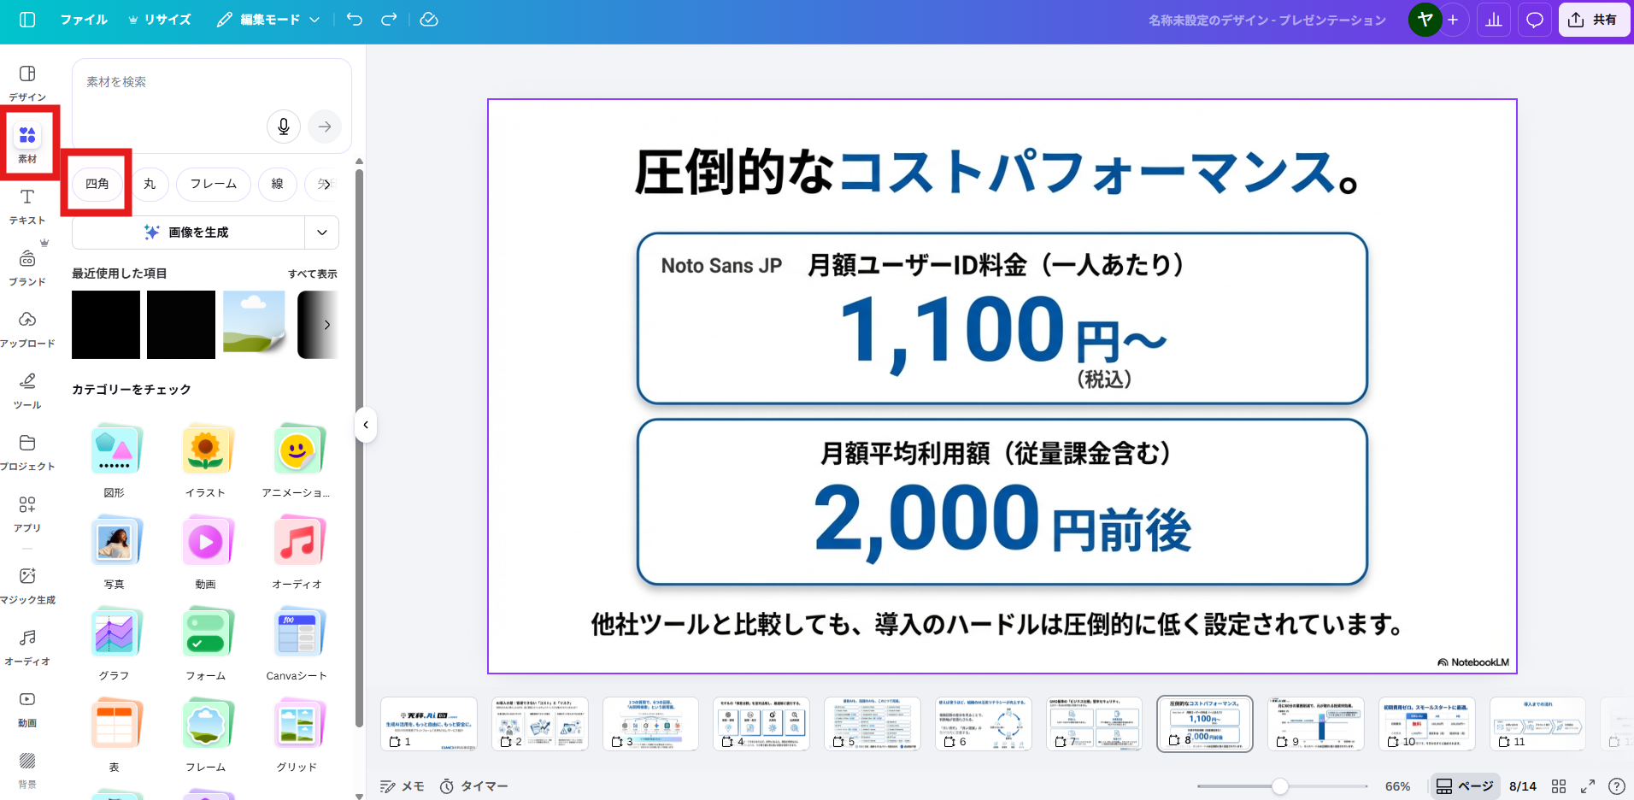The height and width of the screenshot is (800, 1634).
Task: Toggle ページ view mode in the status bar
Action: tap(1464, 785)
